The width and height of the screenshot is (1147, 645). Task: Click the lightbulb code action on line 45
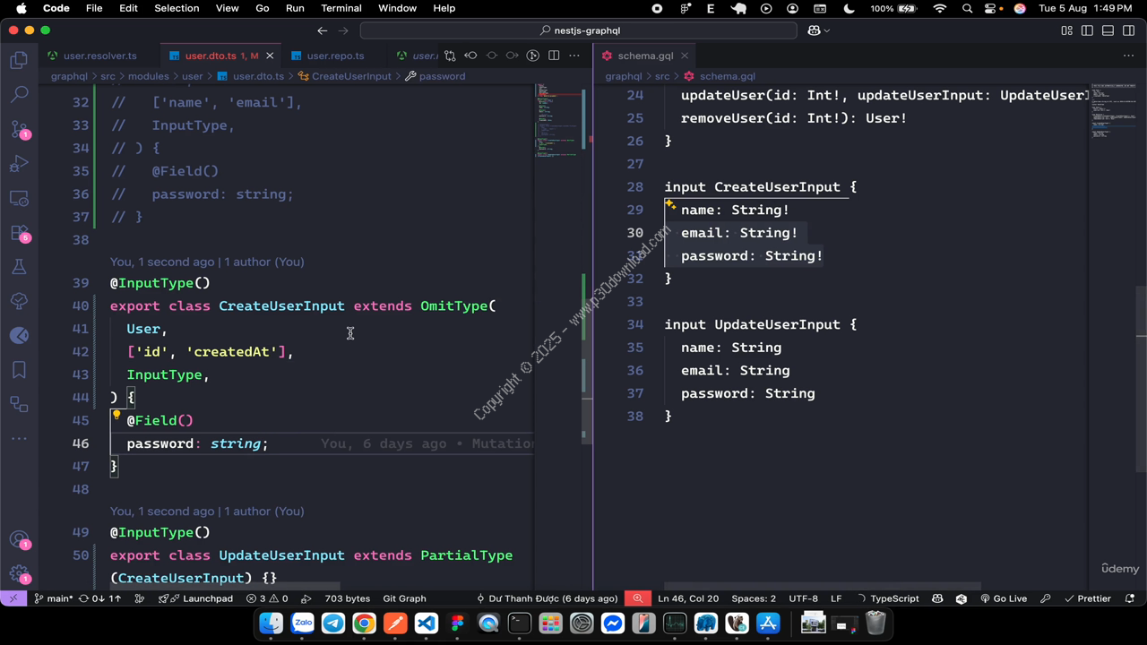tap(116, 416)
